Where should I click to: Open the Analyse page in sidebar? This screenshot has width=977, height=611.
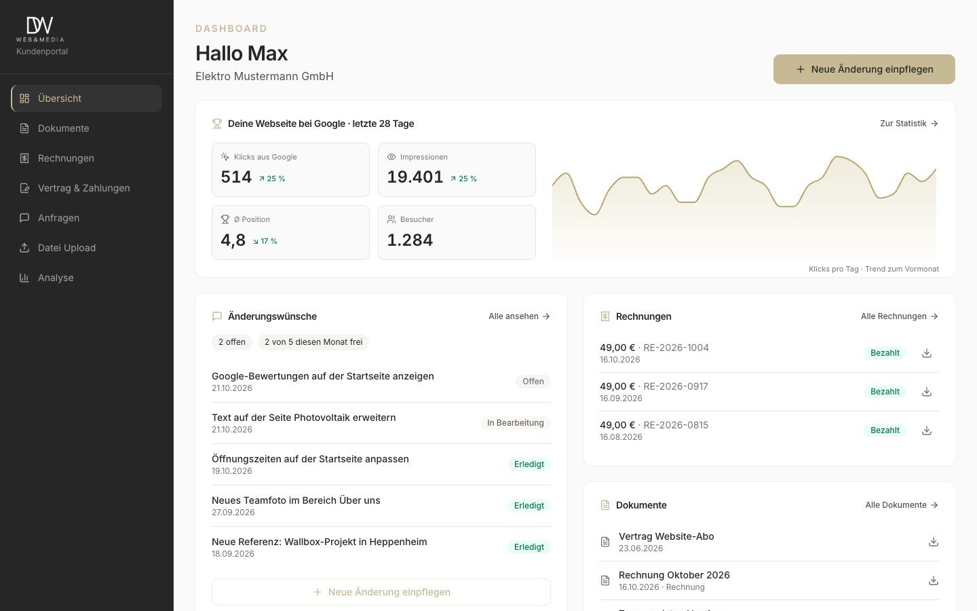coord(87,278)
